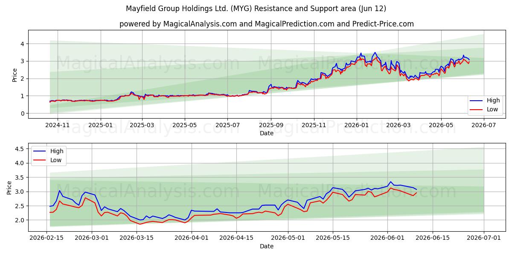Click the top chart y-axis value '0'
The height and width of the screenshot is (256, 512).
pyautogui.click(x=23, y=113)
